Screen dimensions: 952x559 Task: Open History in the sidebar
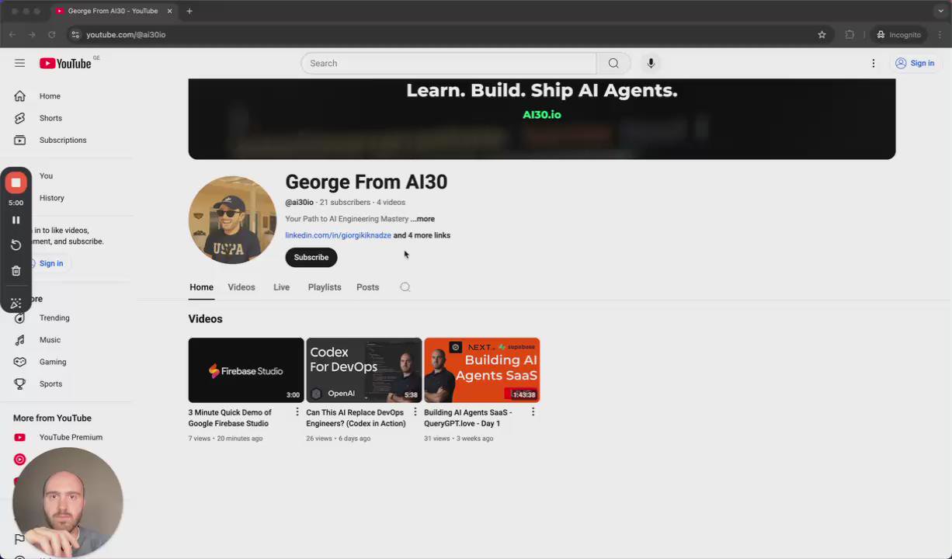[52, 198]
